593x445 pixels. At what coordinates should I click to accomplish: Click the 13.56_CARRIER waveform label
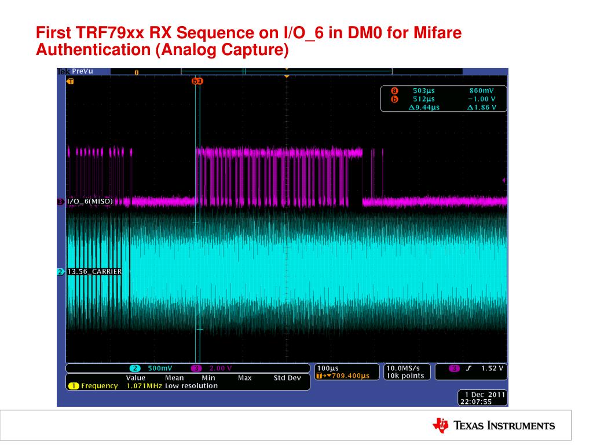click(x=94, y=272)
